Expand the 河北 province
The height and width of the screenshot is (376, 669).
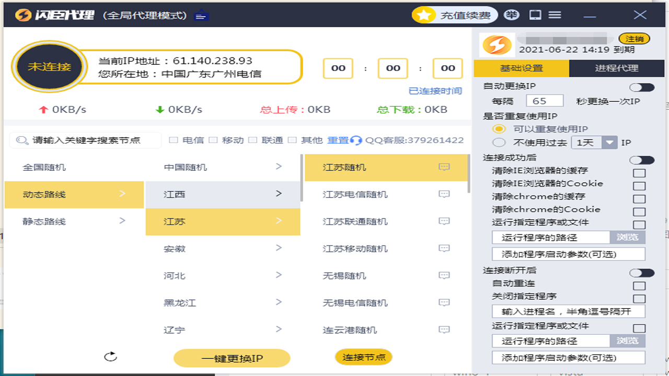pyautogui.click(x=223, y=276)
